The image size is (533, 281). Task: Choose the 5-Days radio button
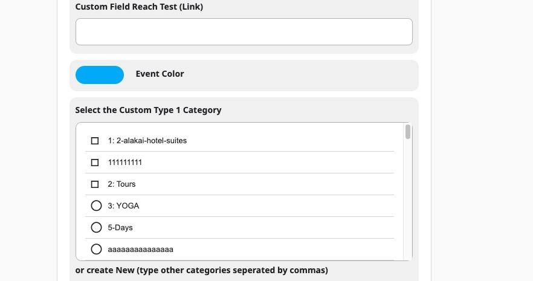96,227
